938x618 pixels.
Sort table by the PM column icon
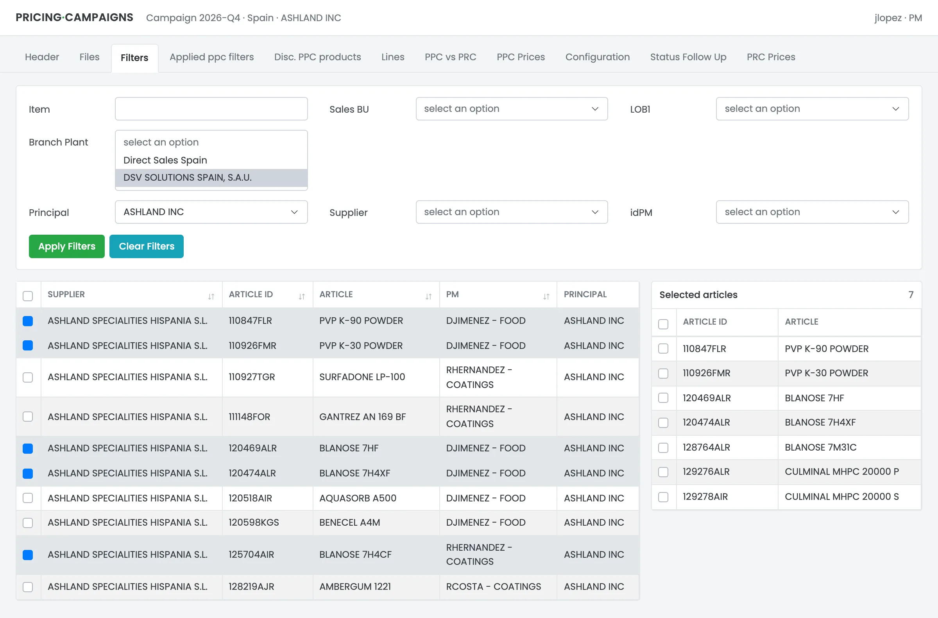[x=546, y=296]
